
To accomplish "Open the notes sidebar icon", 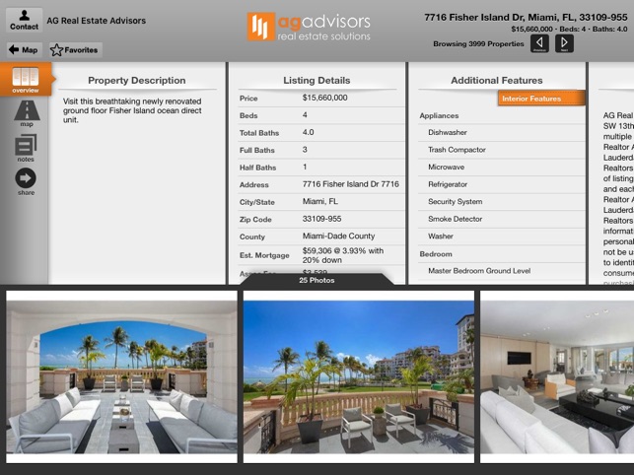I will coord(26,149).
